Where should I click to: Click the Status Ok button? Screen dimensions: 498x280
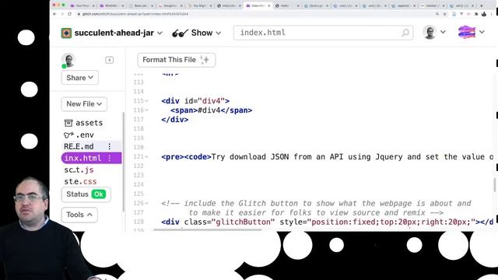point(86,194)
